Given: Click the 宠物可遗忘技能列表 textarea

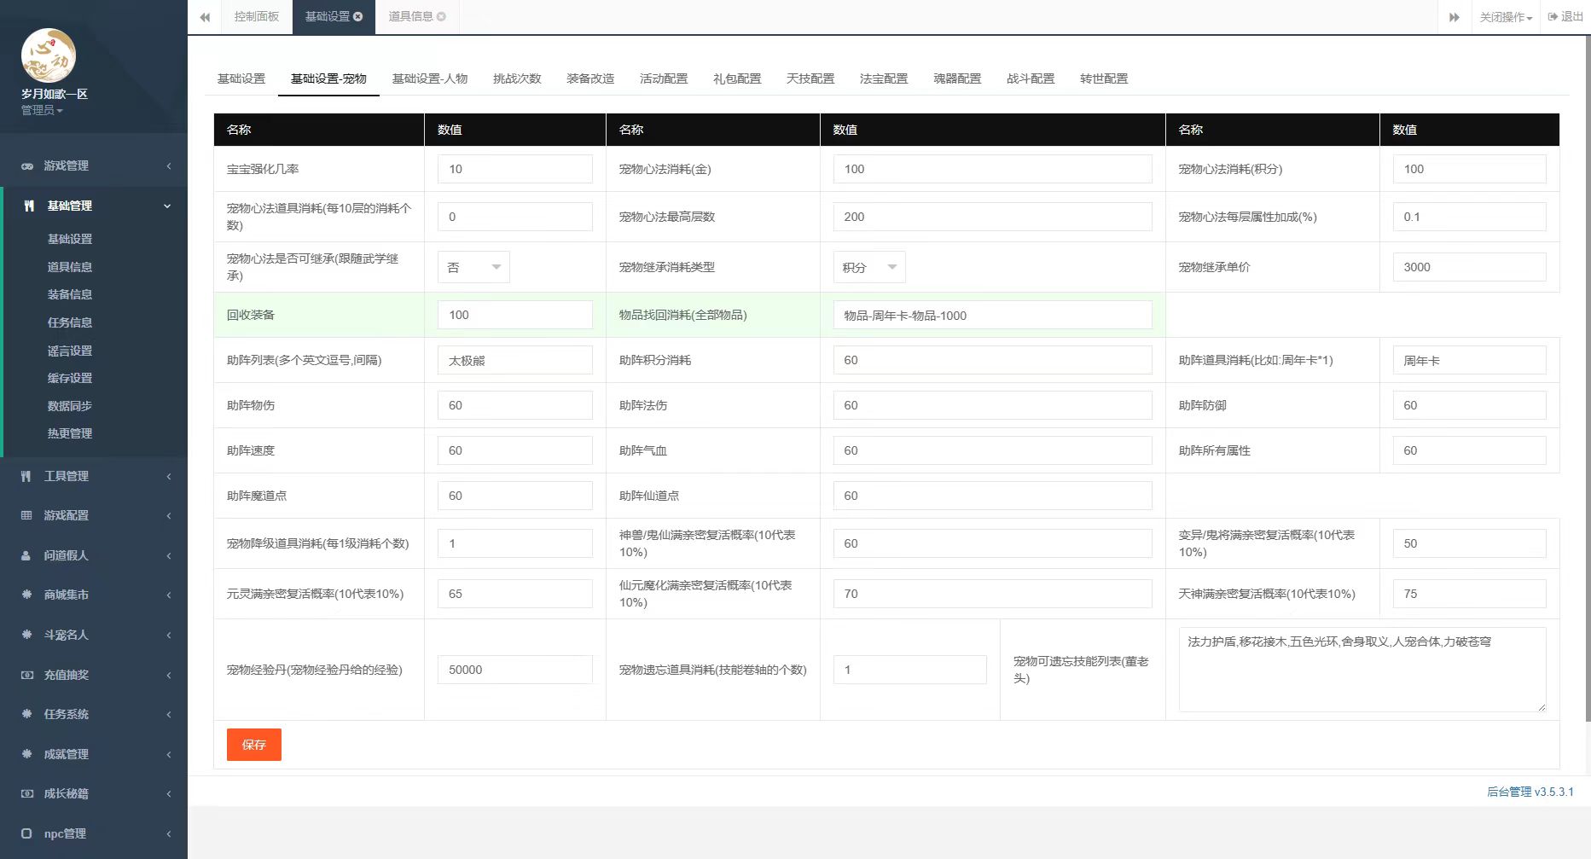Looking at the screenshot, I should pyautogui.click(x=1362, y=670).
